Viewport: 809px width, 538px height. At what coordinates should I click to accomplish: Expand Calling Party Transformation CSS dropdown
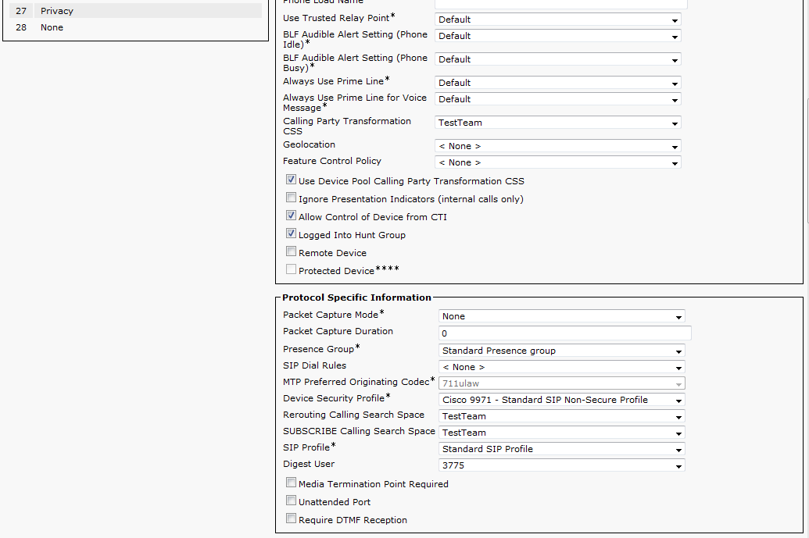coord(557,123)
